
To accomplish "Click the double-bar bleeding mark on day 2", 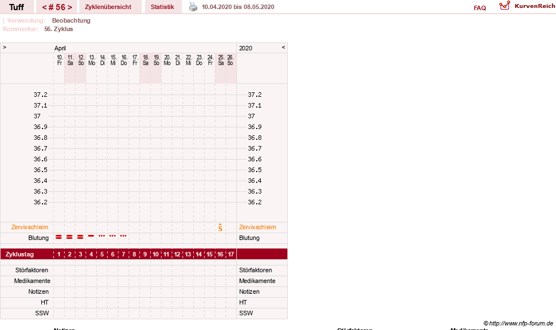I will (70, 237).
